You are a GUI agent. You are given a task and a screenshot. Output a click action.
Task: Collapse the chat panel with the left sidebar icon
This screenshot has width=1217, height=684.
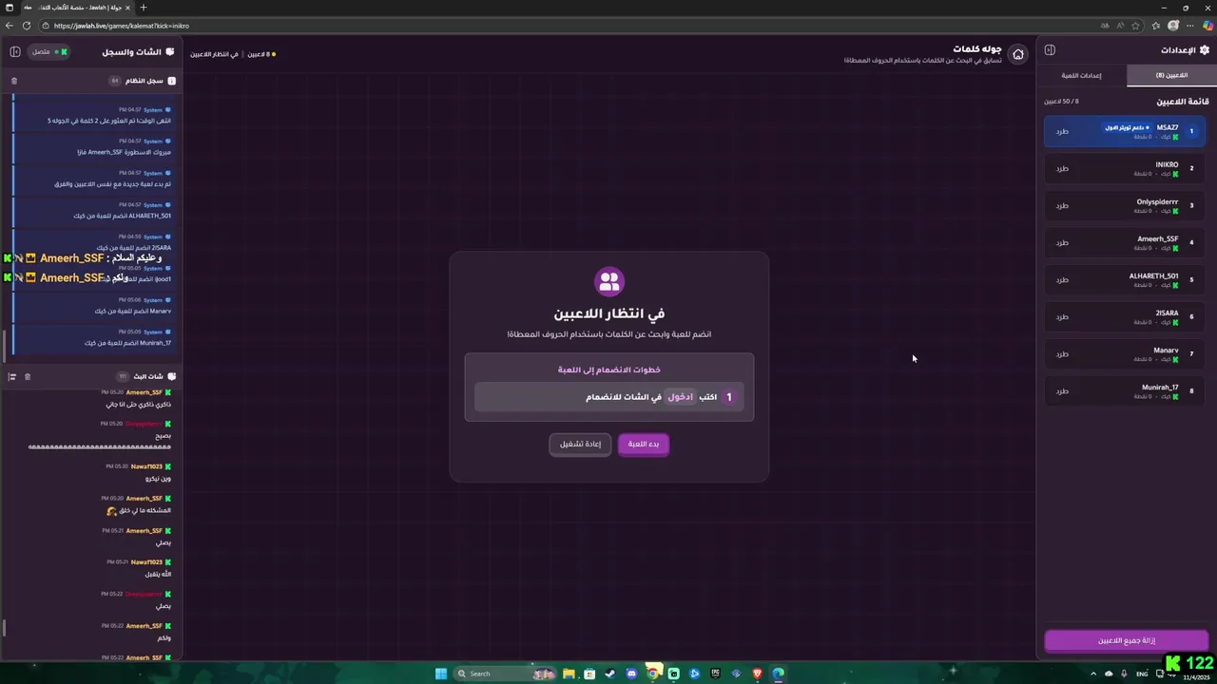[15, 51]
